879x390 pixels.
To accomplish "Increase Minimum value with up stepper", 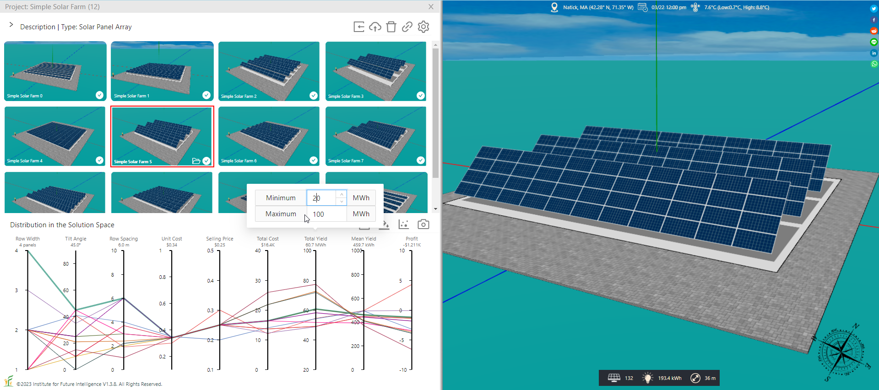I will (x=342, y=194).
